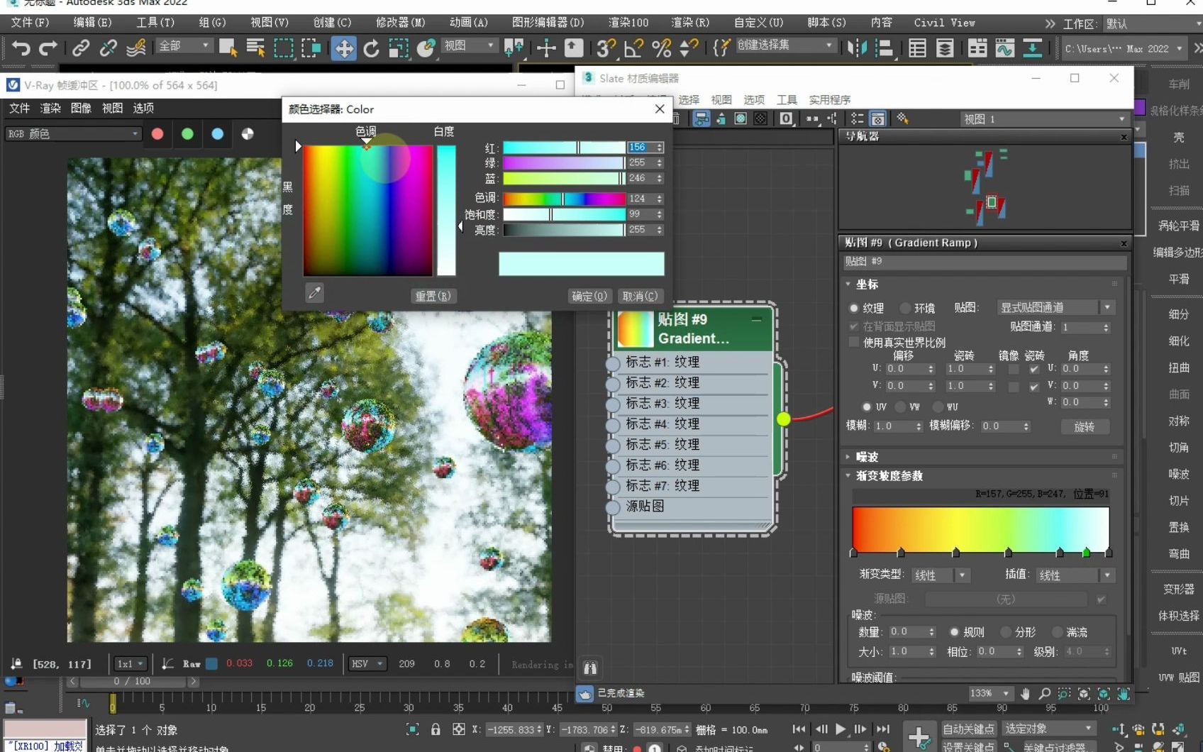The height and width of the screenshot is (752, 1203).
Task: Toggle the V tile 瓷砖 checkbox
Action: coord(1034,387)
